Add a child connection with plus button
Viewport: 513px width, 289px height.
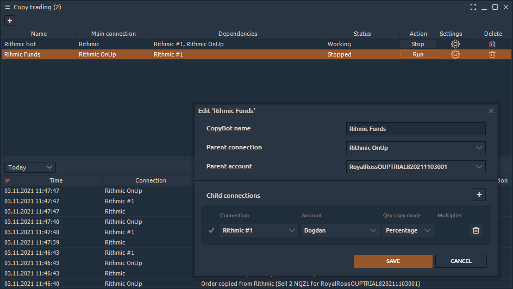(x=479, y=194)
